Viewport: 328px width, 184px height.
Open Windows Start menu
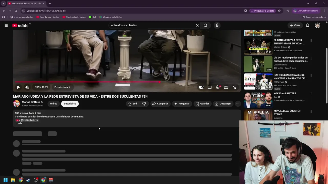click(x=5, y=180)
